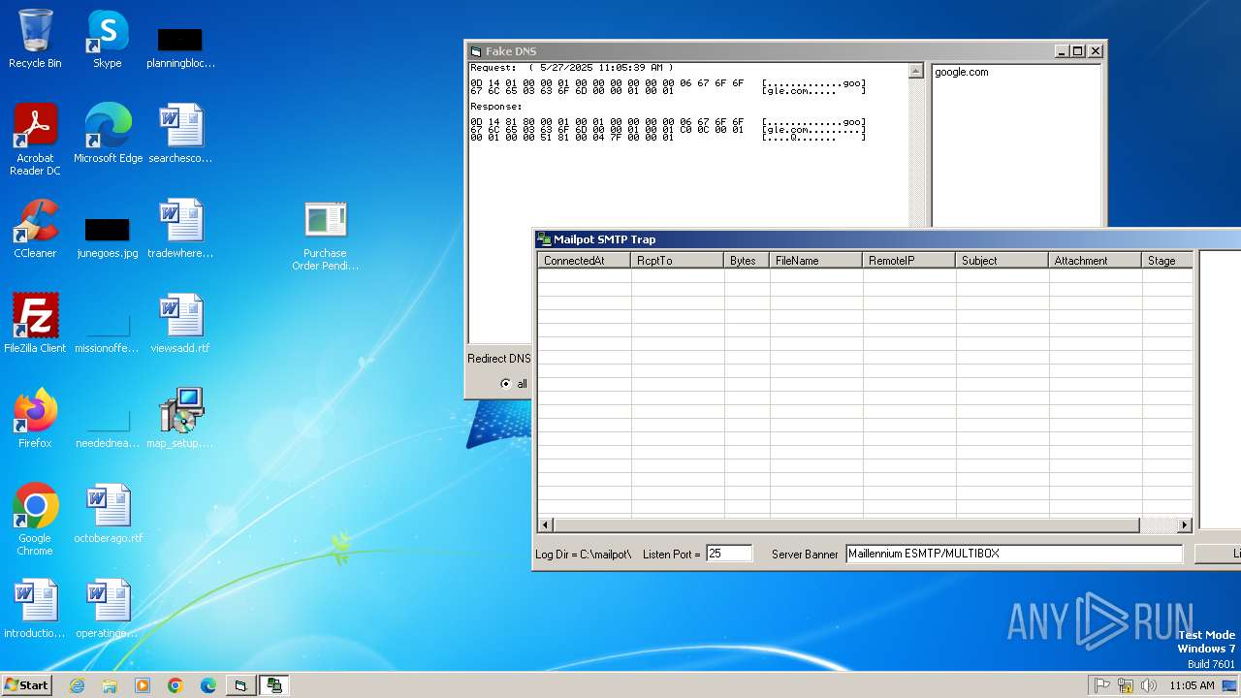Open Windows Explorer folder in the taskbar

(x=110, y=685)
